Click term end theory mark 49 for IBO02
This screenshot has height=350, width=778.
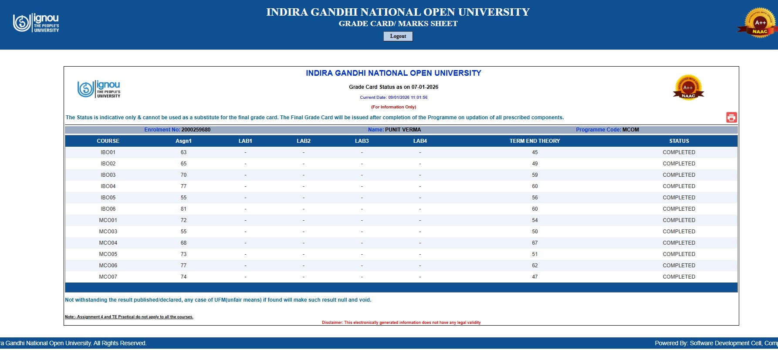[535, 164]
